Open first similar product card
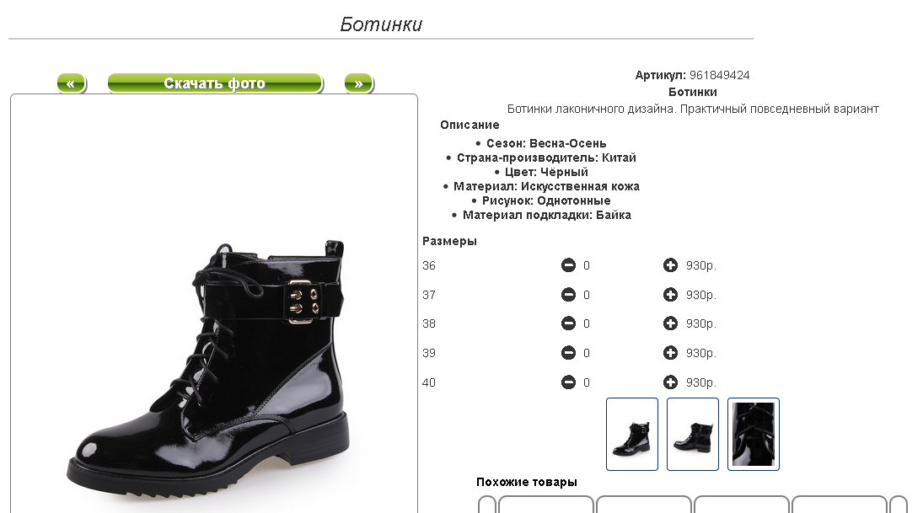923x513 pixels. point(545,505)
